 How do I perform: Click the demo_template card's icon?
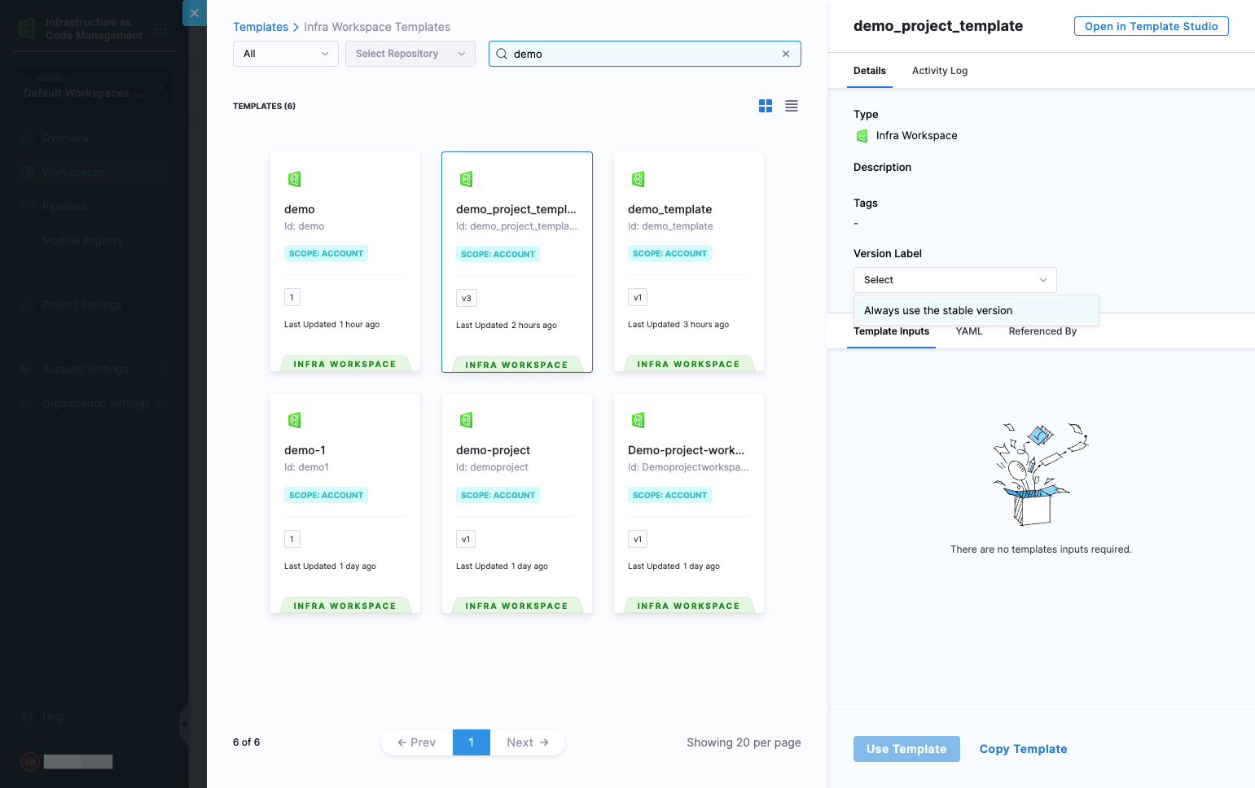point(638,179)
